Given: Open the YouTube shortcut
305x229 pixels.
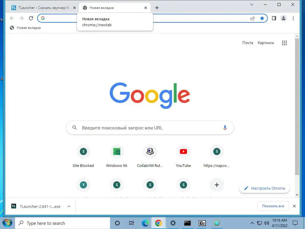Looking at the screenshot, I should pos(183,156).
